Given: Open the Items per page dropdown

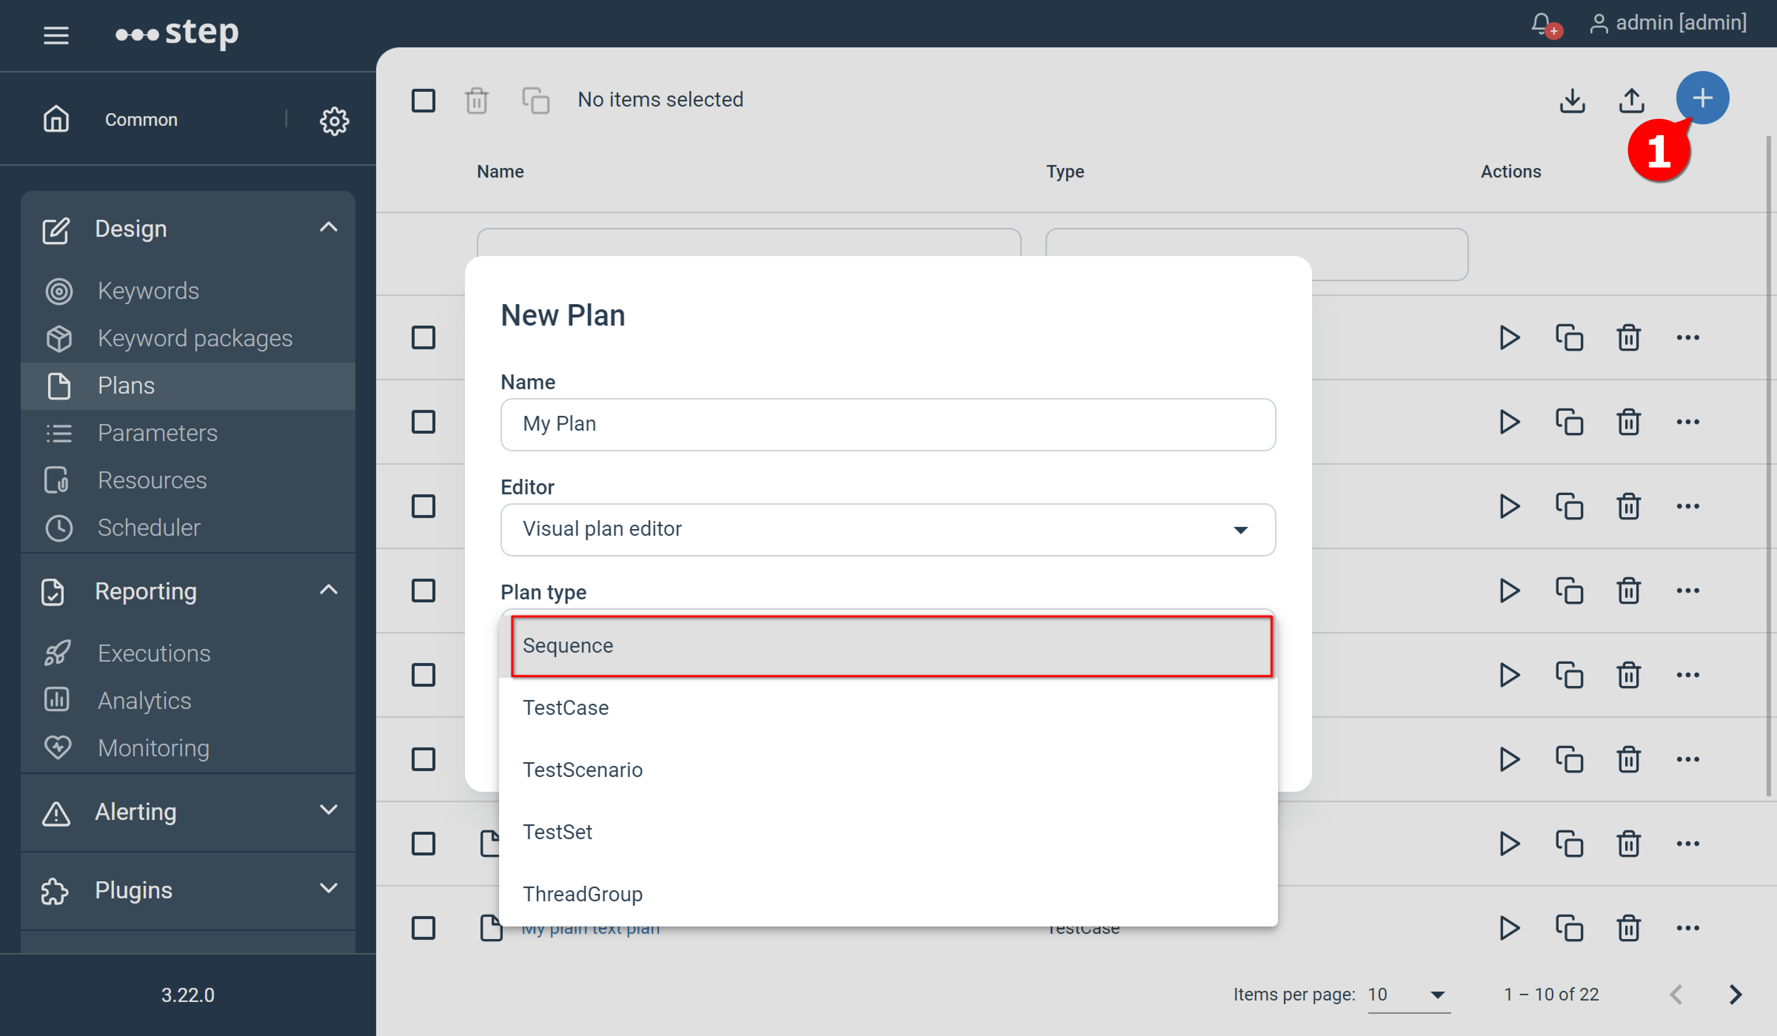Looking at the screenshot, I should pos(1408,995).
